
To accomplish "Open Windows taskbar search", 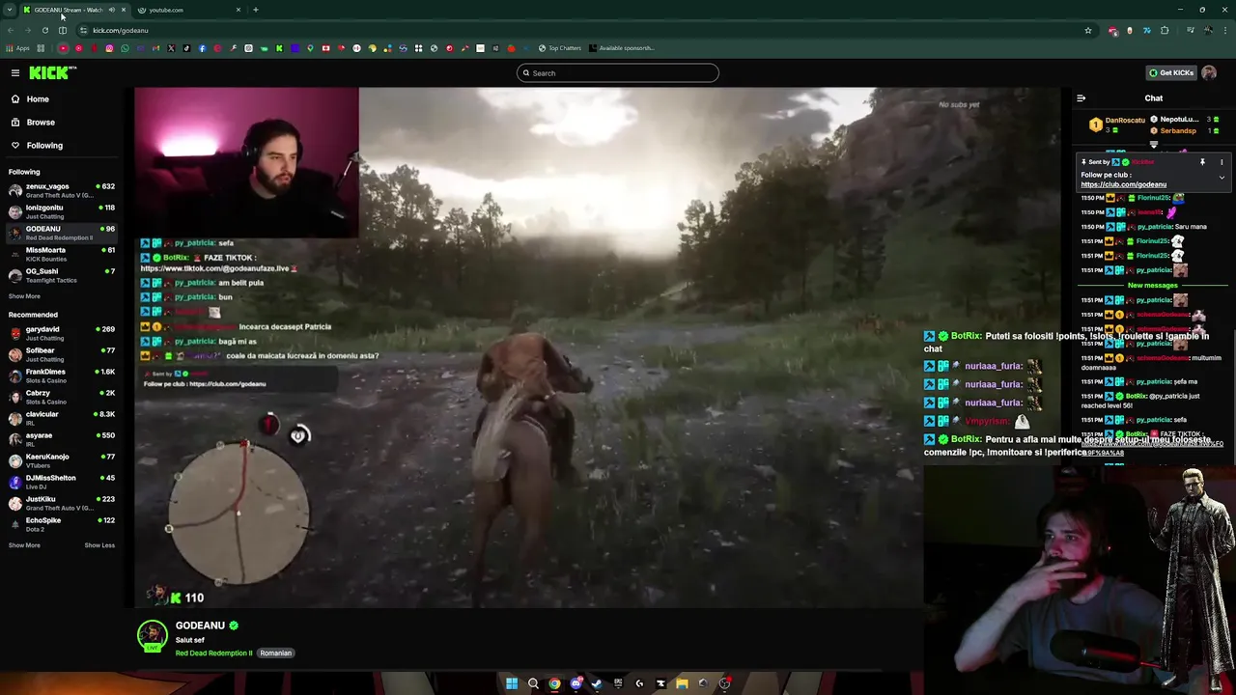I will tap(533, 683).
